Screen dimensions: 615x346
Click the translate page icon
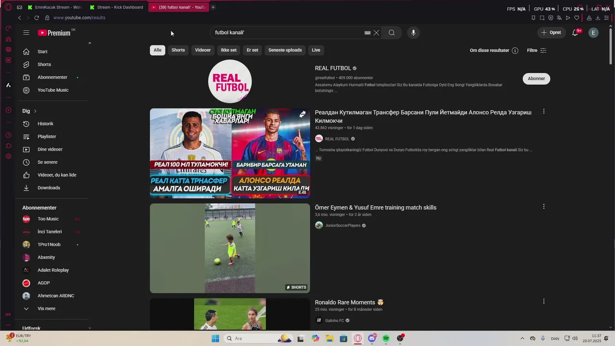pyautogui.click(x=559, y=18)
